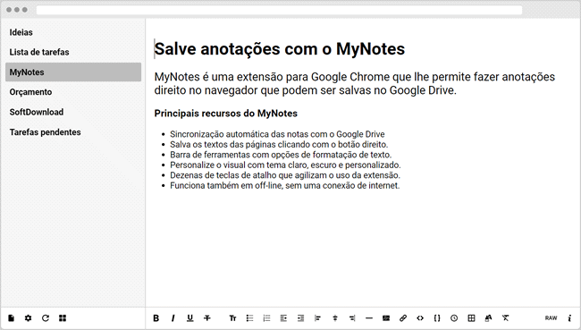Image resolution: width=581 pixels, height=330 pixels.
Task: Open the Orçamento note
Action: click(x=73, y=92)
